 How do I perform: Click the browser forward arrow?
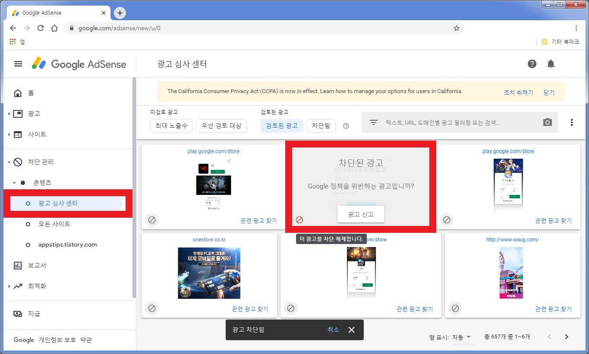tap(27, 28)
